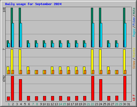Screen dimensions: 137x107
Task: Click the 'Hits' legend label
Action: pos(134,11)
